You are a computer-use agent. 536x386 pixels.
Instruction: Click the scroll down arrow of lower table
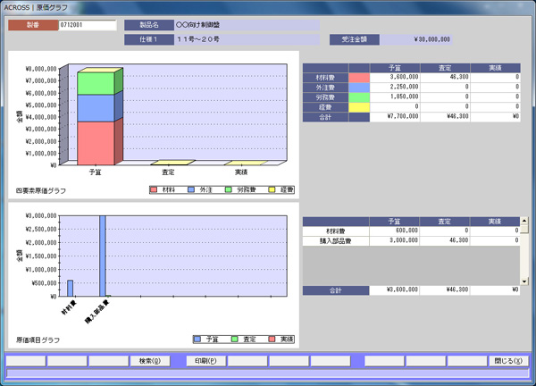click(x=526, y=280)
